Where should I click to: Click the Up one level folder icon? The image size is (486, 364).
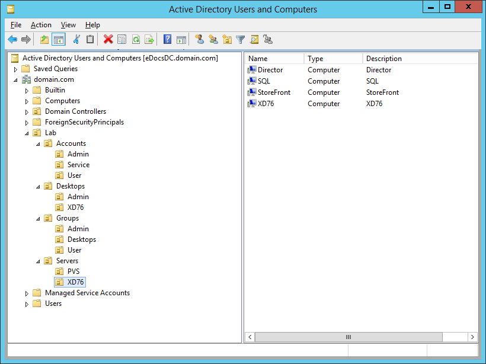click(x=44, y=40)
